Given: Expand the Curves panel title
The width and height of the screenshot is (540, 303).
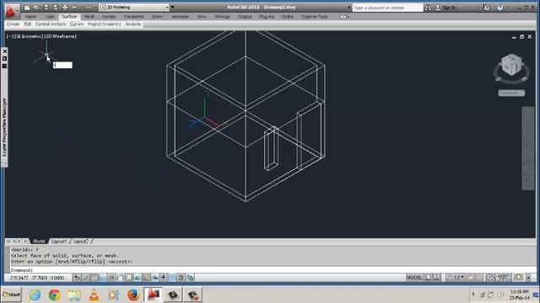Looking at the screenshot, I should tap(77, 24).
